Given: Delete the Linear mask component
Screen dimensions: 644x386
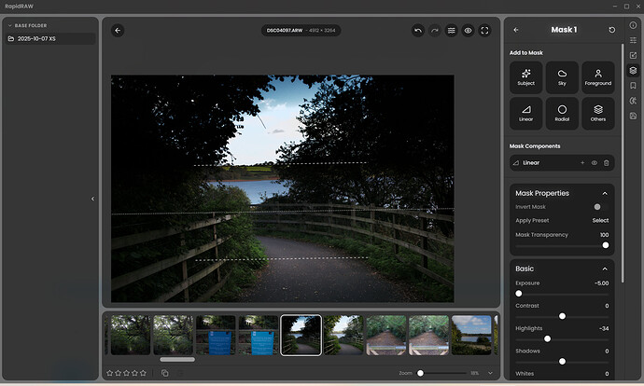Looking at the screenshot, I should click(x=606, y=163).
